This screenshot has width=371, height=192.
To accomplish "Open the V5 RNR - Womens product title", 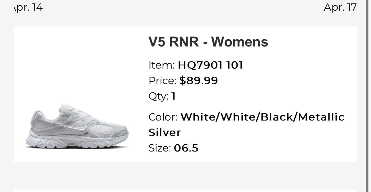I will (x=208, y=42).
